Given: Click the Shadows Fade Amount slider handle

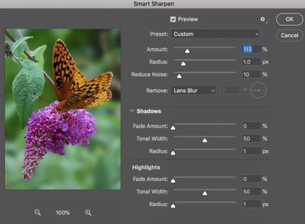Looking at the screenshot, I should coord(173,128).
